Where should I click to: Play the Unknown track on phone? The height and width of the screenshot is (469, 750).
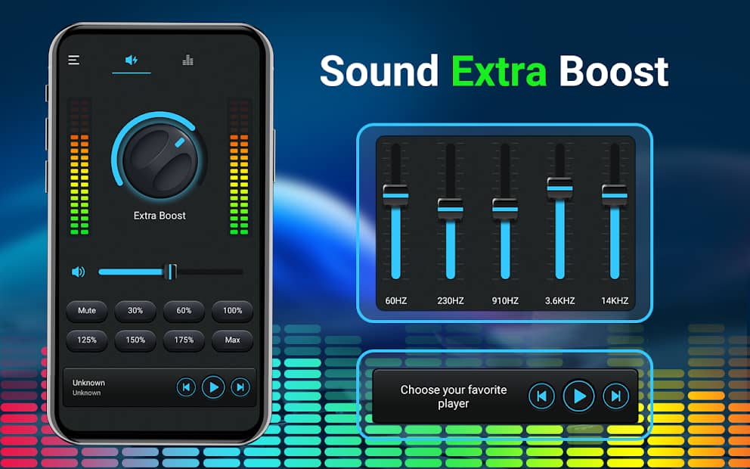pos(213,387)
